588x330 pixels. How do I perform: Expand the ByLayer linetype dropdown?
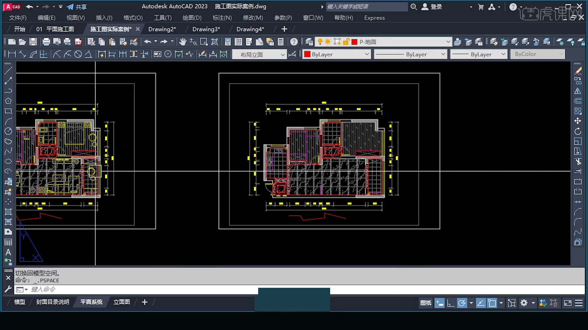[x=443, y=54]
